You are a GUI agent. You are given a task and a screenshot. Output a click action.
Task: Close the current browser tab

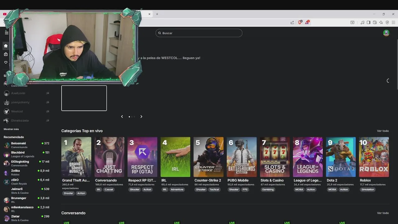149,14
